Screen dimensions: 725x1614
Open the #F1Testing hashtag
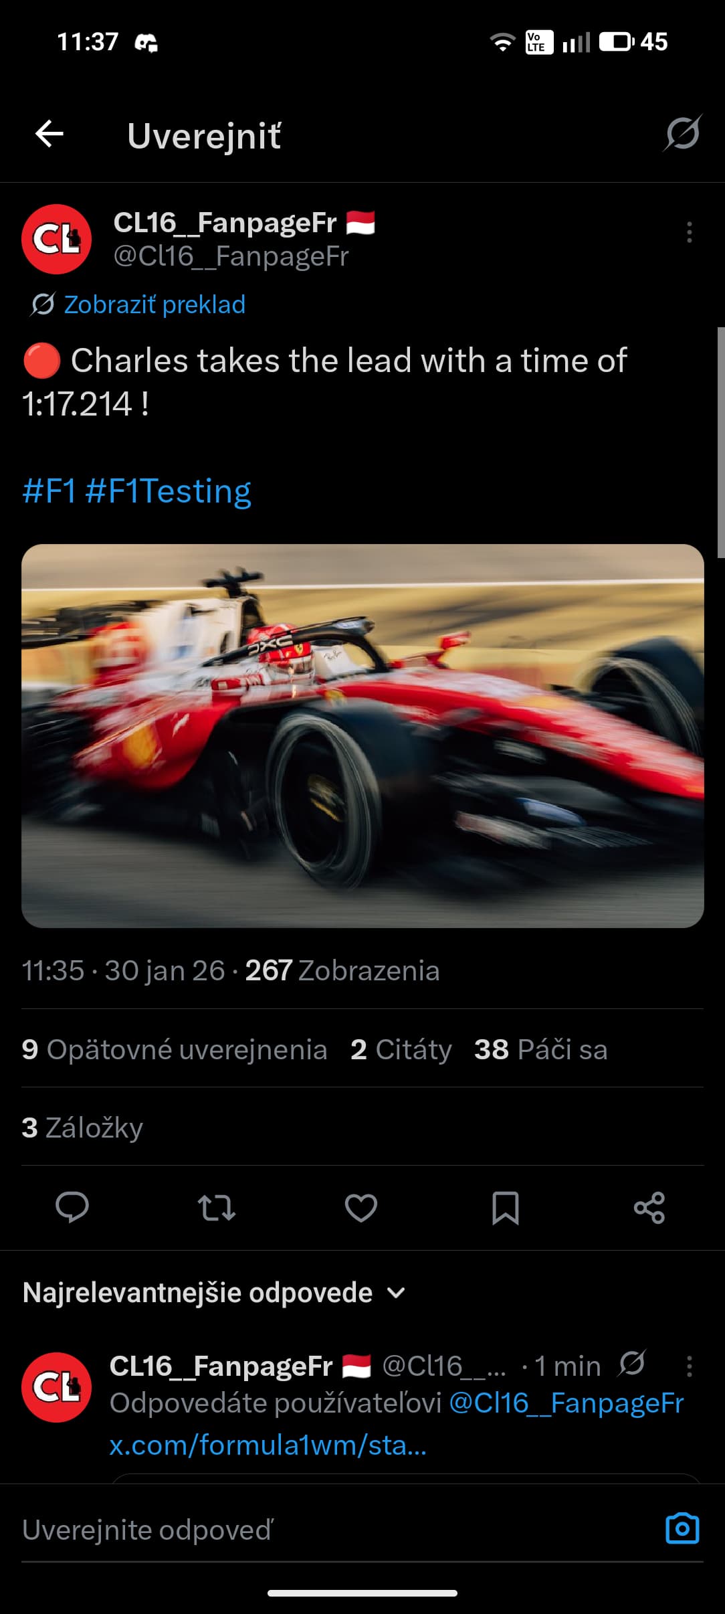tap(169, 490)
